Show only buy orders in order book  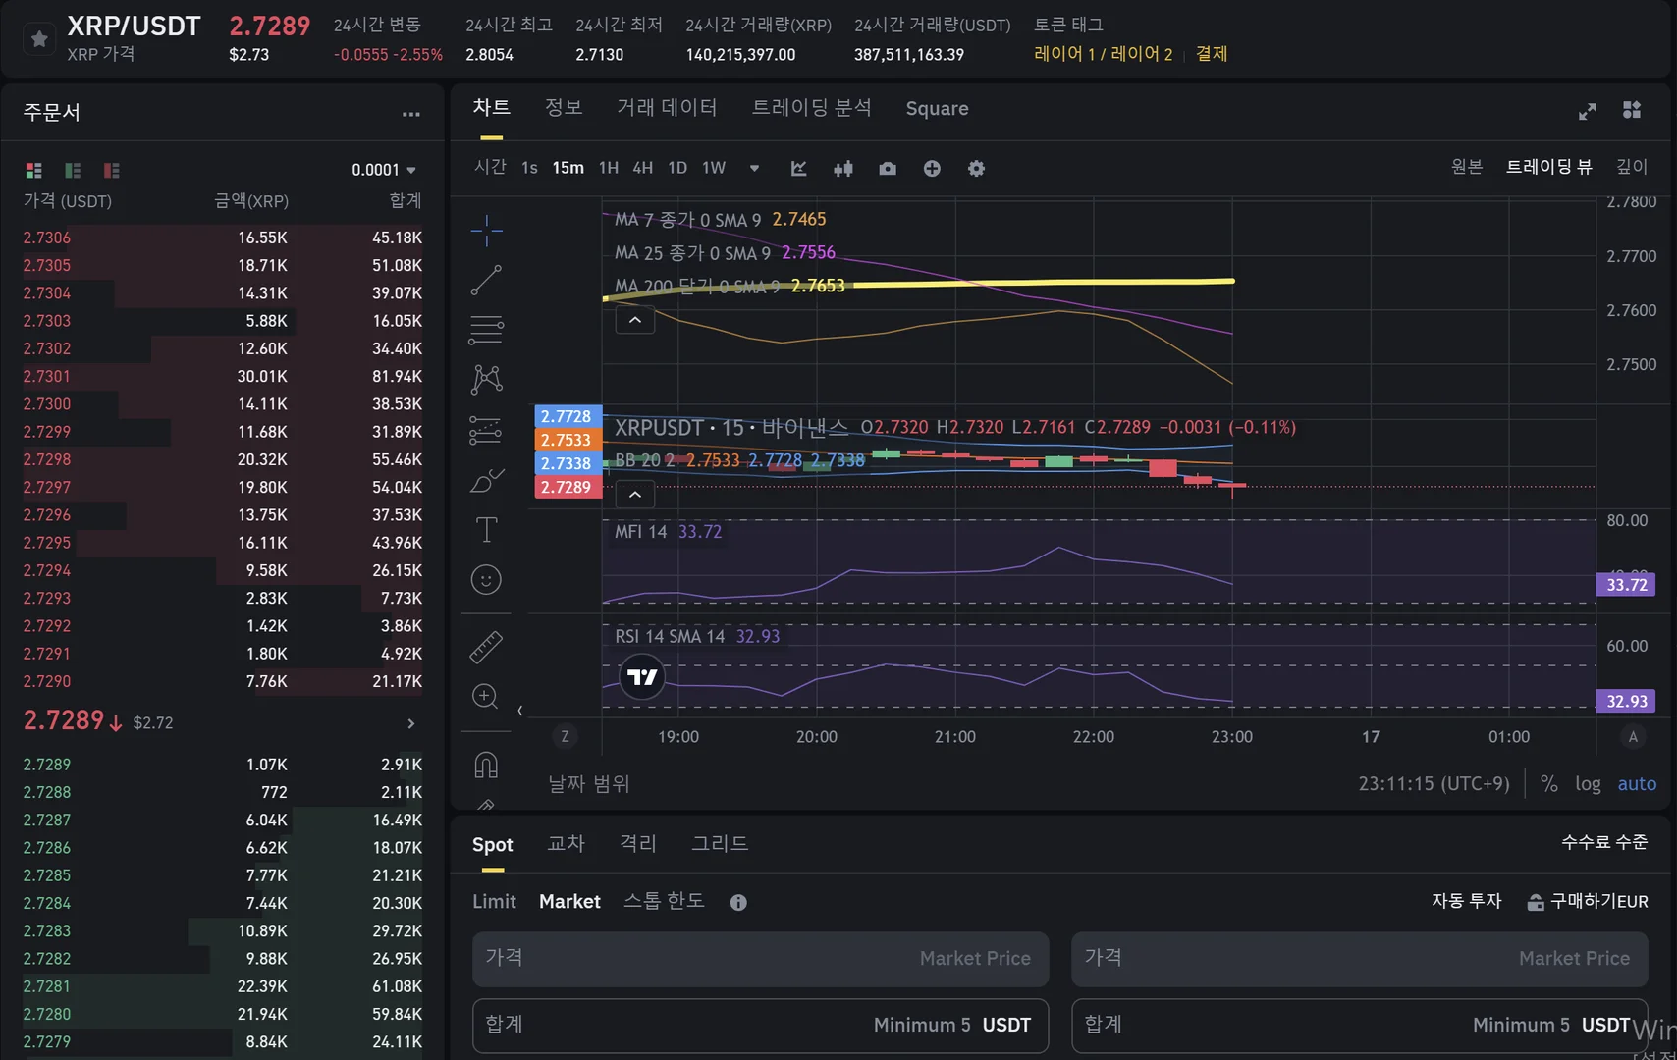tap(73, 171)
